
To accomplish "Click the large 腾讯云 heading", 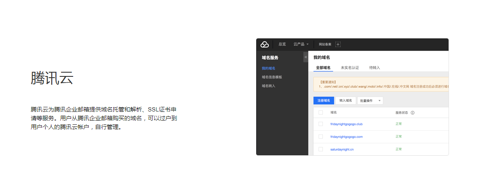I will [52, 78].
